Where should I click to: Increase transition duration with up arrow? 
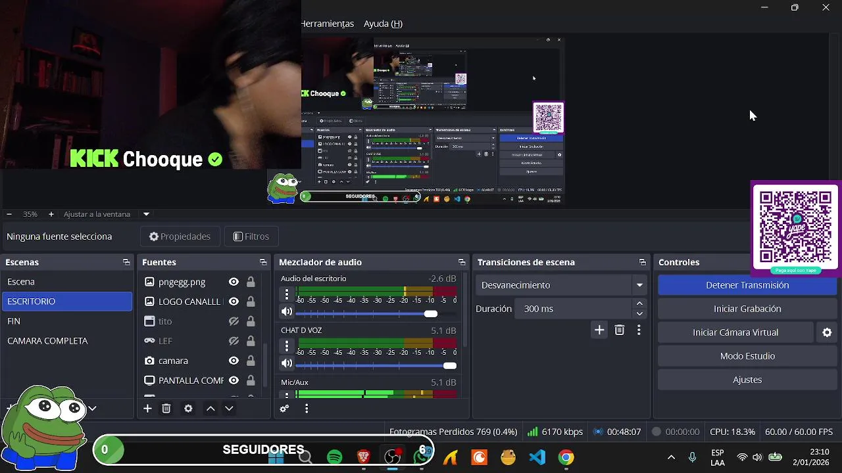coord(639,304)
